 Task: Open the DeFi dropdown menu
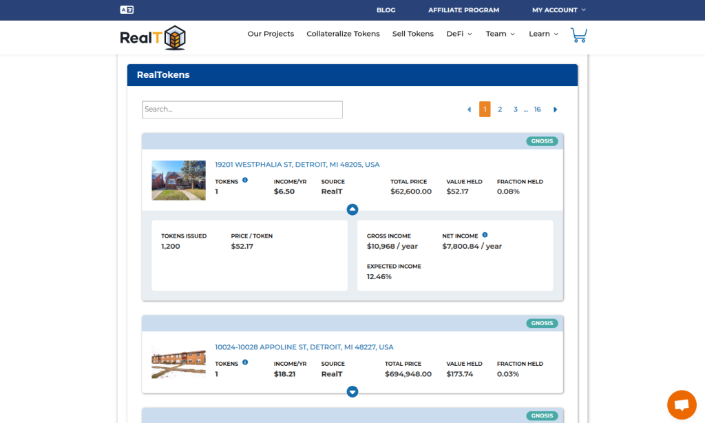coord(459,34)
